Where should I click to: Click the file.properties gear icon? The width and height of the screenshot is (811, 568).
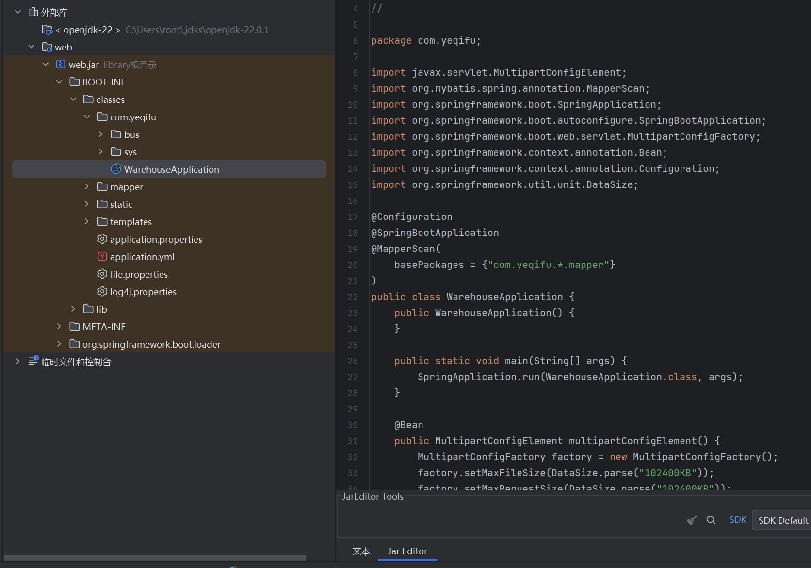pos(102,274)
